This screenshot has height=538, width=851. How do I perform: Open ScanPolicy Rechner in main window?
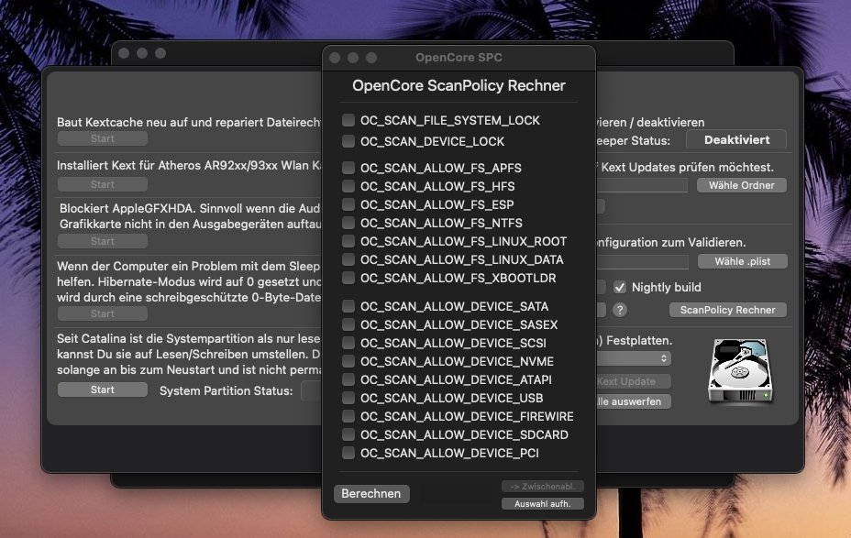(x=727, y=310)
